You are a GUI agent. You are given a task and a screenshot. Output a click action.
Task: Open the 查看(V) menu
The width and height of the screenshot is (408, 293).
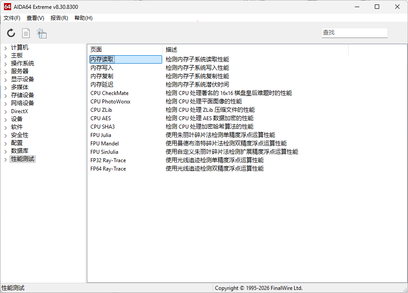click(x=35, y=18)
